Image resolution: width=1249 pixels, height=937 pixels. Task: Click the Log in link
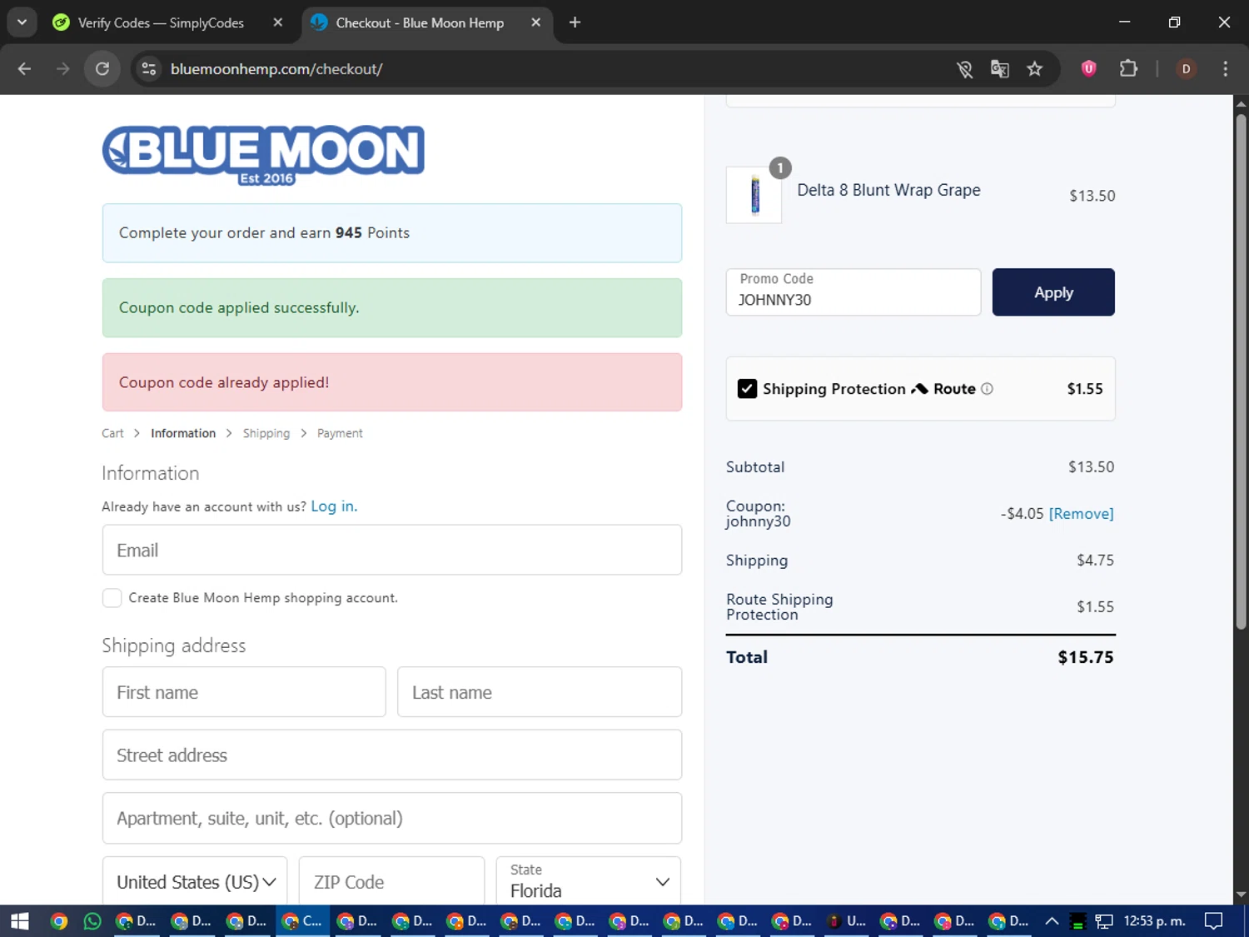(x=334, y=506)
